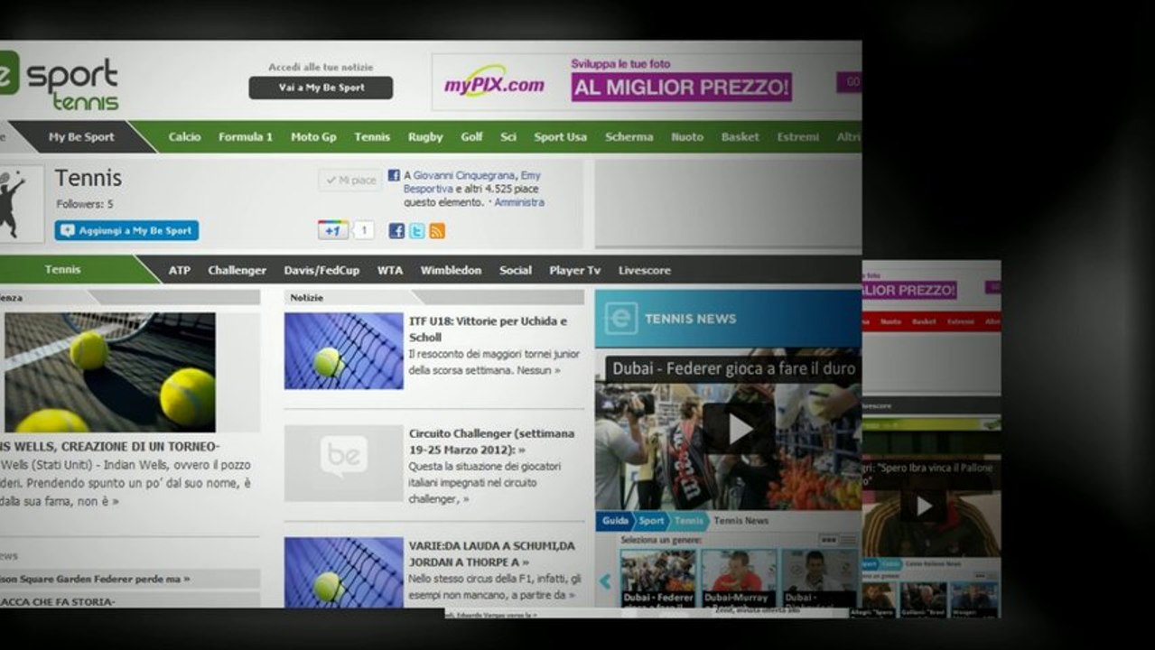The image size is (1155, 650).
Task: Click ITF U18 article tennis net thumbnail
Action: click(344, 351)
